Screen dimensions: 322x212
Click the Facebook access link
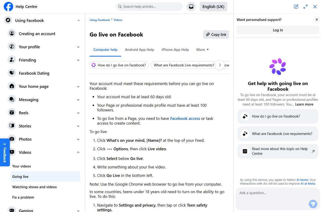[185, 118]
